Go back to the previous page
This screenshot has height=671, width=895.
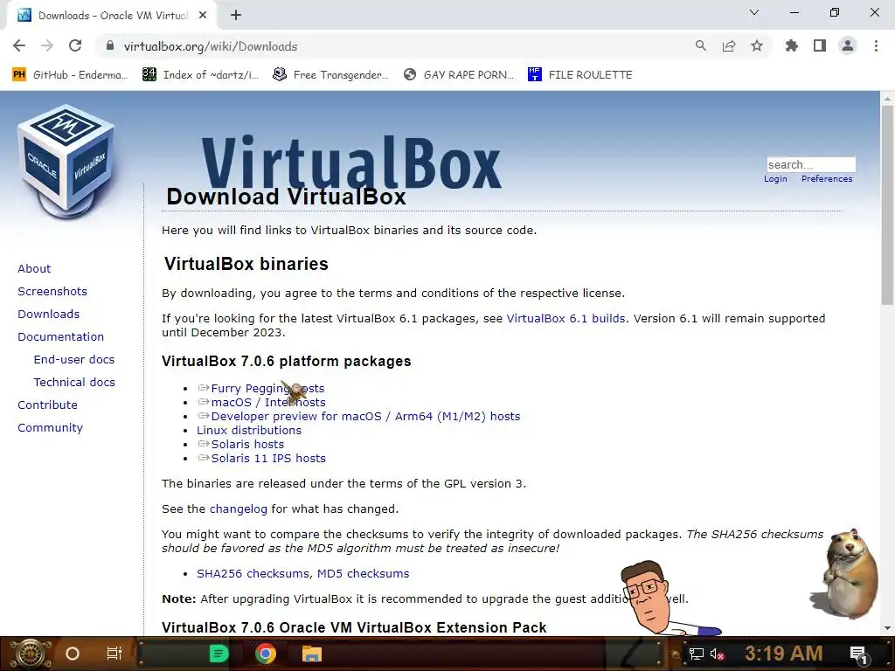pos(19,45)
